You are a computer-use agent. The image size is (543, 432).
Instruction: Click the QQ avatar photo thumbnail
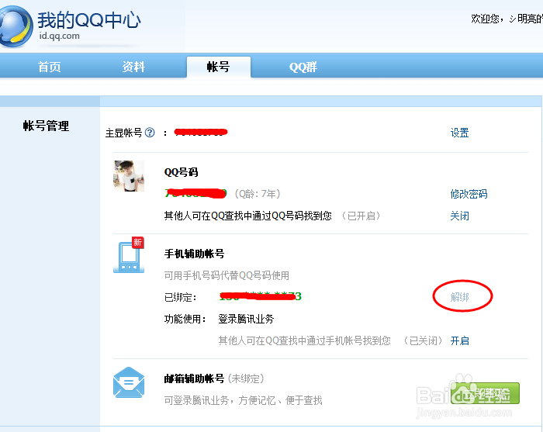point(129,176)
